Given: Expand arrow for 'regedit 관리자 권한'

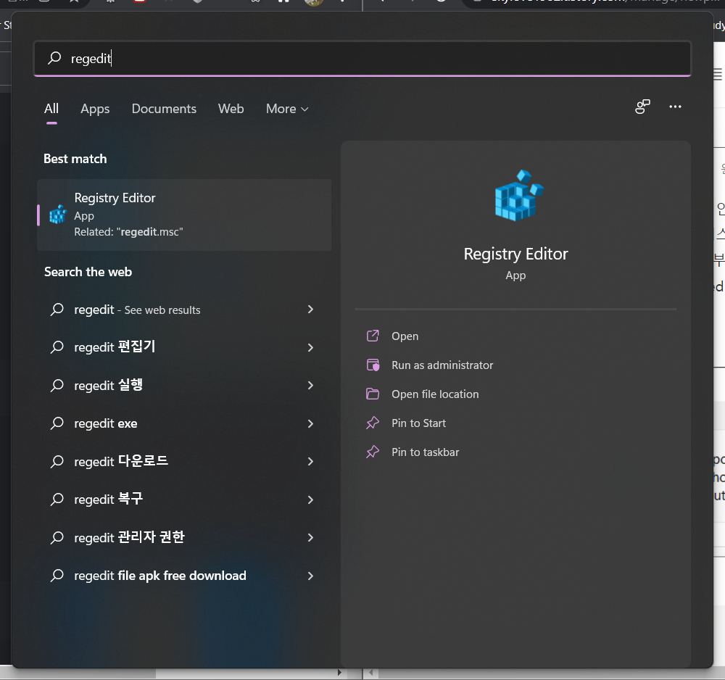Looking at the screenshot, I should (310, 538).
